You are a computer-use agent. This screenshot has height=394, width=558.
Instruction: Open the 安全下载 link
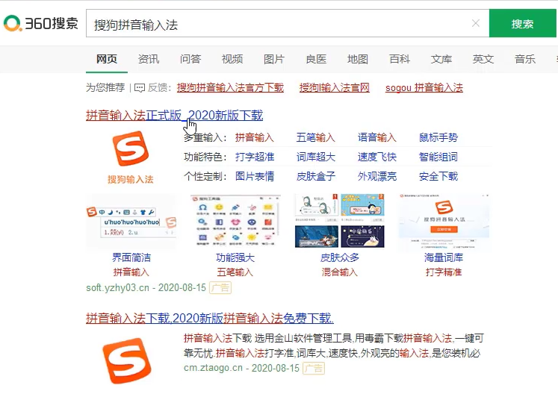[x=438, y=176]
